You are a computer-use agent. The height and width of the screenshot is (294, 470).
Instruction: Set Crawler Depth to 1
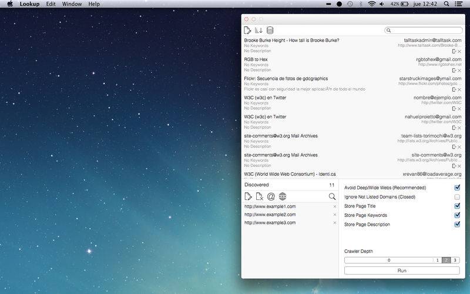pos(437,260)
